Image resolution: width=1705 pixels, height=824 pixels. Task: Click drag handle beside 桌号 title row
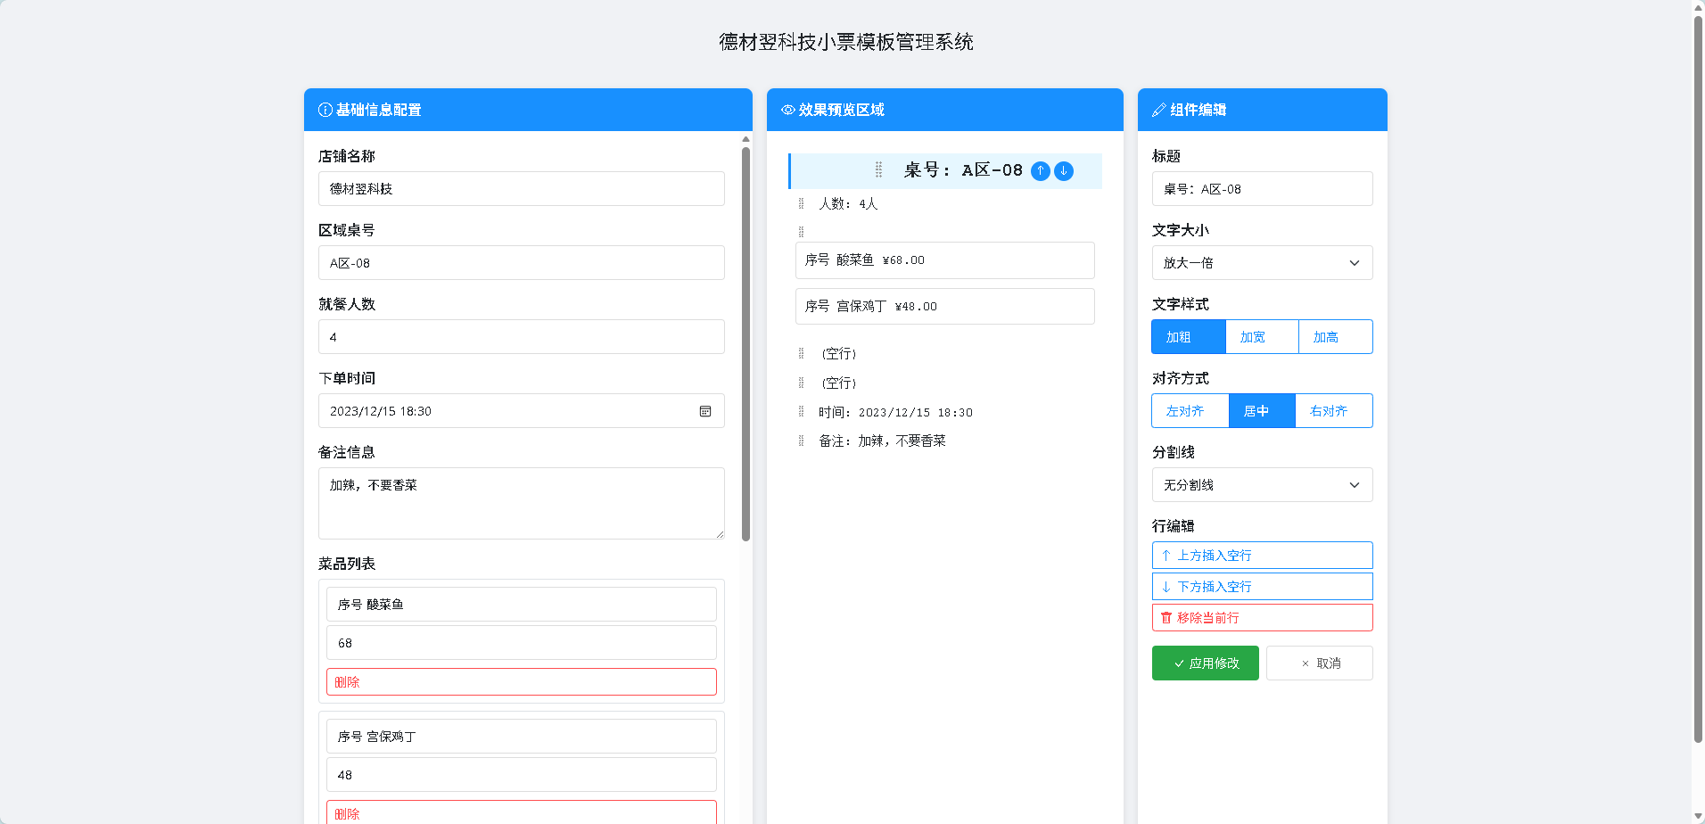pyautogui.click(x=878, y=170)
